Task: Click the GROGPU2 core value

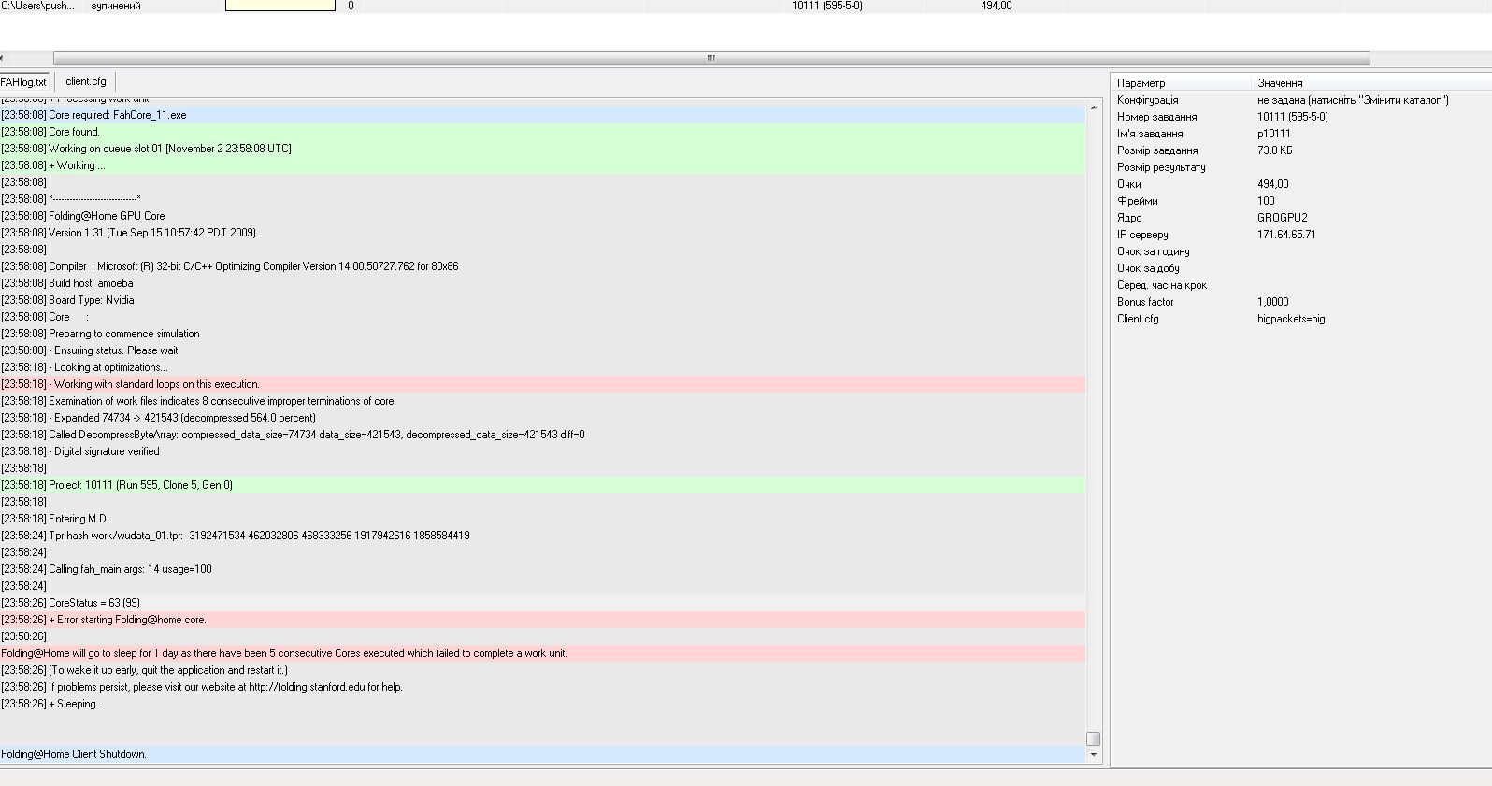Action: (x=1283, y=218)
